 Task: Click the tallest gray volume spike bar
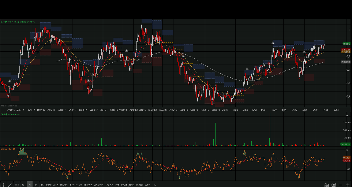tap(270, 128)
